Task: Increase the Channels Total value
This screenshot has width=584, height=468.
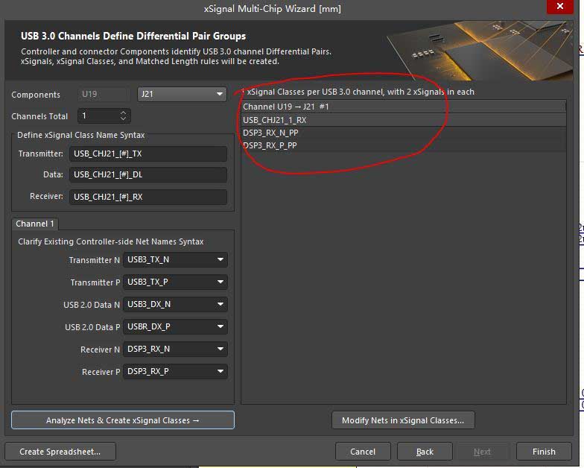Action: [x=124, y=113]
